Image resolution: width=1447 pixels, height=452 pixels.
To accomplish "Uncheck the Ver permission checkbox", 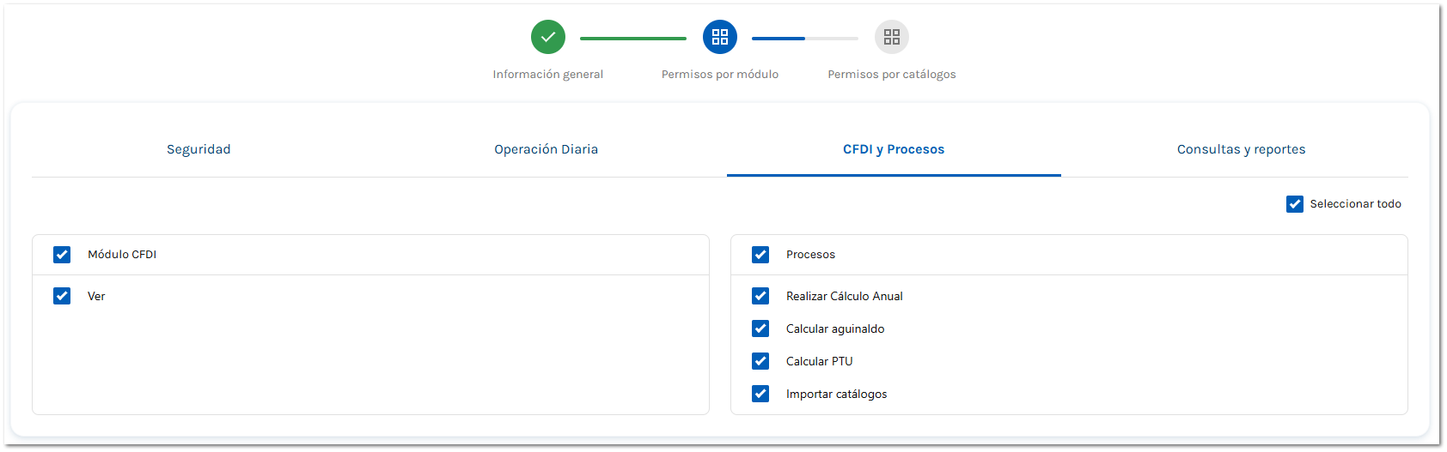I will tap(62, 296).
